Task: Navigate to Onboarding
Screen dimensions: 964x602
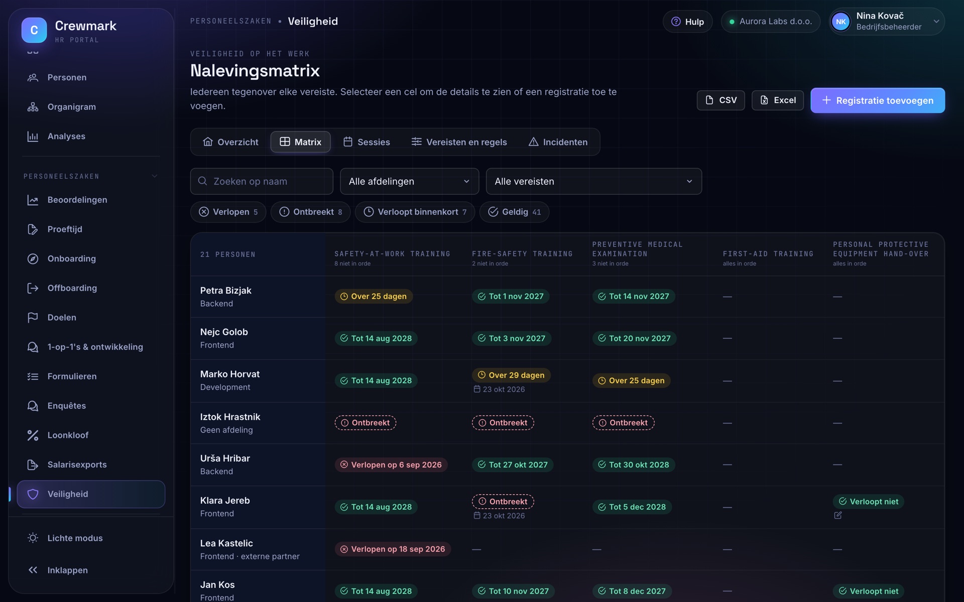Action: [91, 258]
